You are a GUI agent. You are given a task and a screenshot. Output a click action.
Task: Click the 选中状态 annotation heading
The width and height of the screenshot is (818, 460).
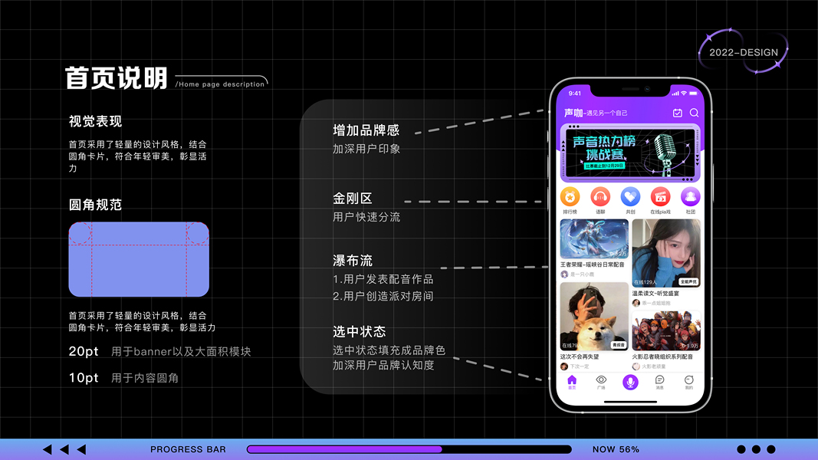tap(360, 332)
